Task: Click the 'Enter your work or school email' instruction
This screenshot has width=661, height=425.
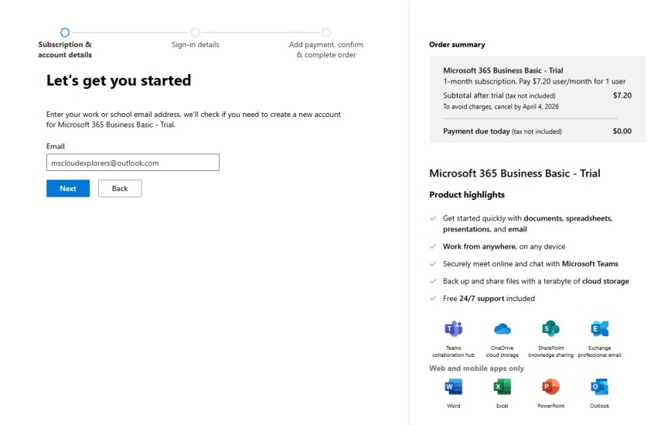Action: [x=193, y=119]
